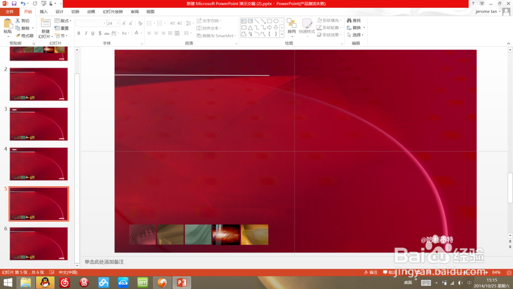Click Convert to SmartArt (转换为 SmartArt)

[216, 35]
